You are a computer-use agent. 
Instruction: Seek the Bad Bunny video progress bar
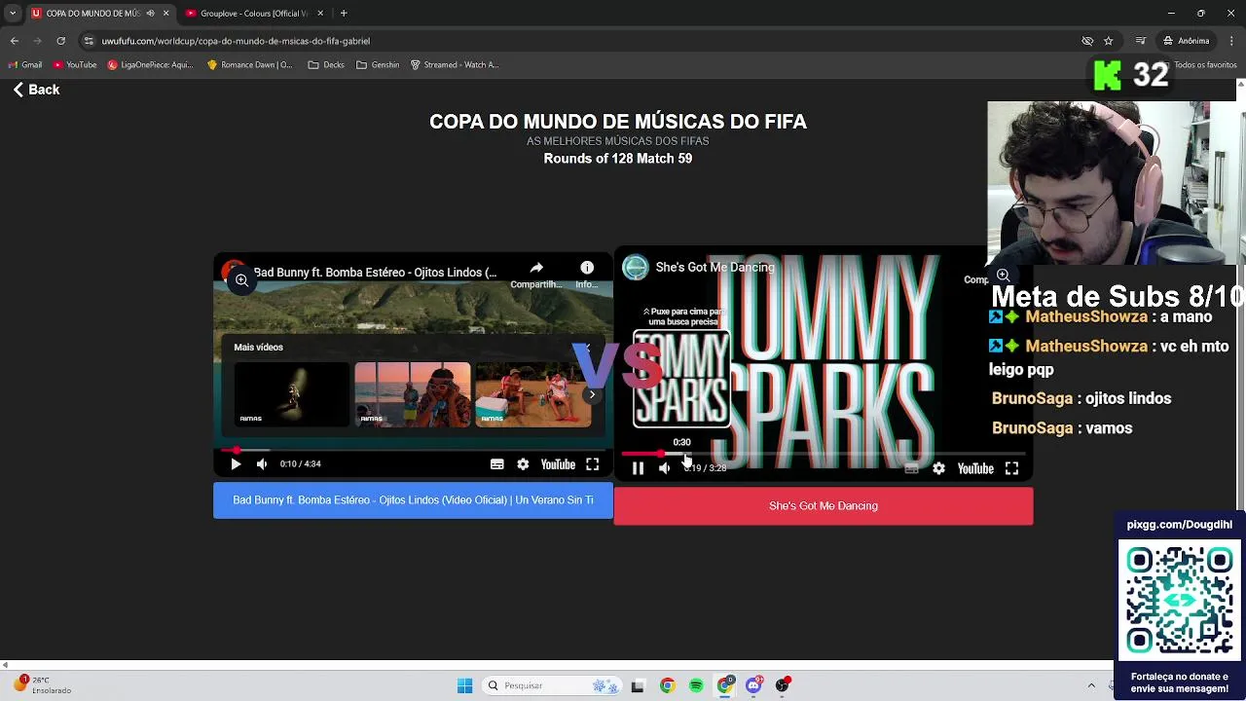click(413, 451)
